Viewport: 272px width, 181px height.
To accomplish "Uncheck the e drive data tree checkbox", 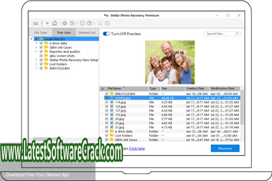I will click(x=41, y=43).
